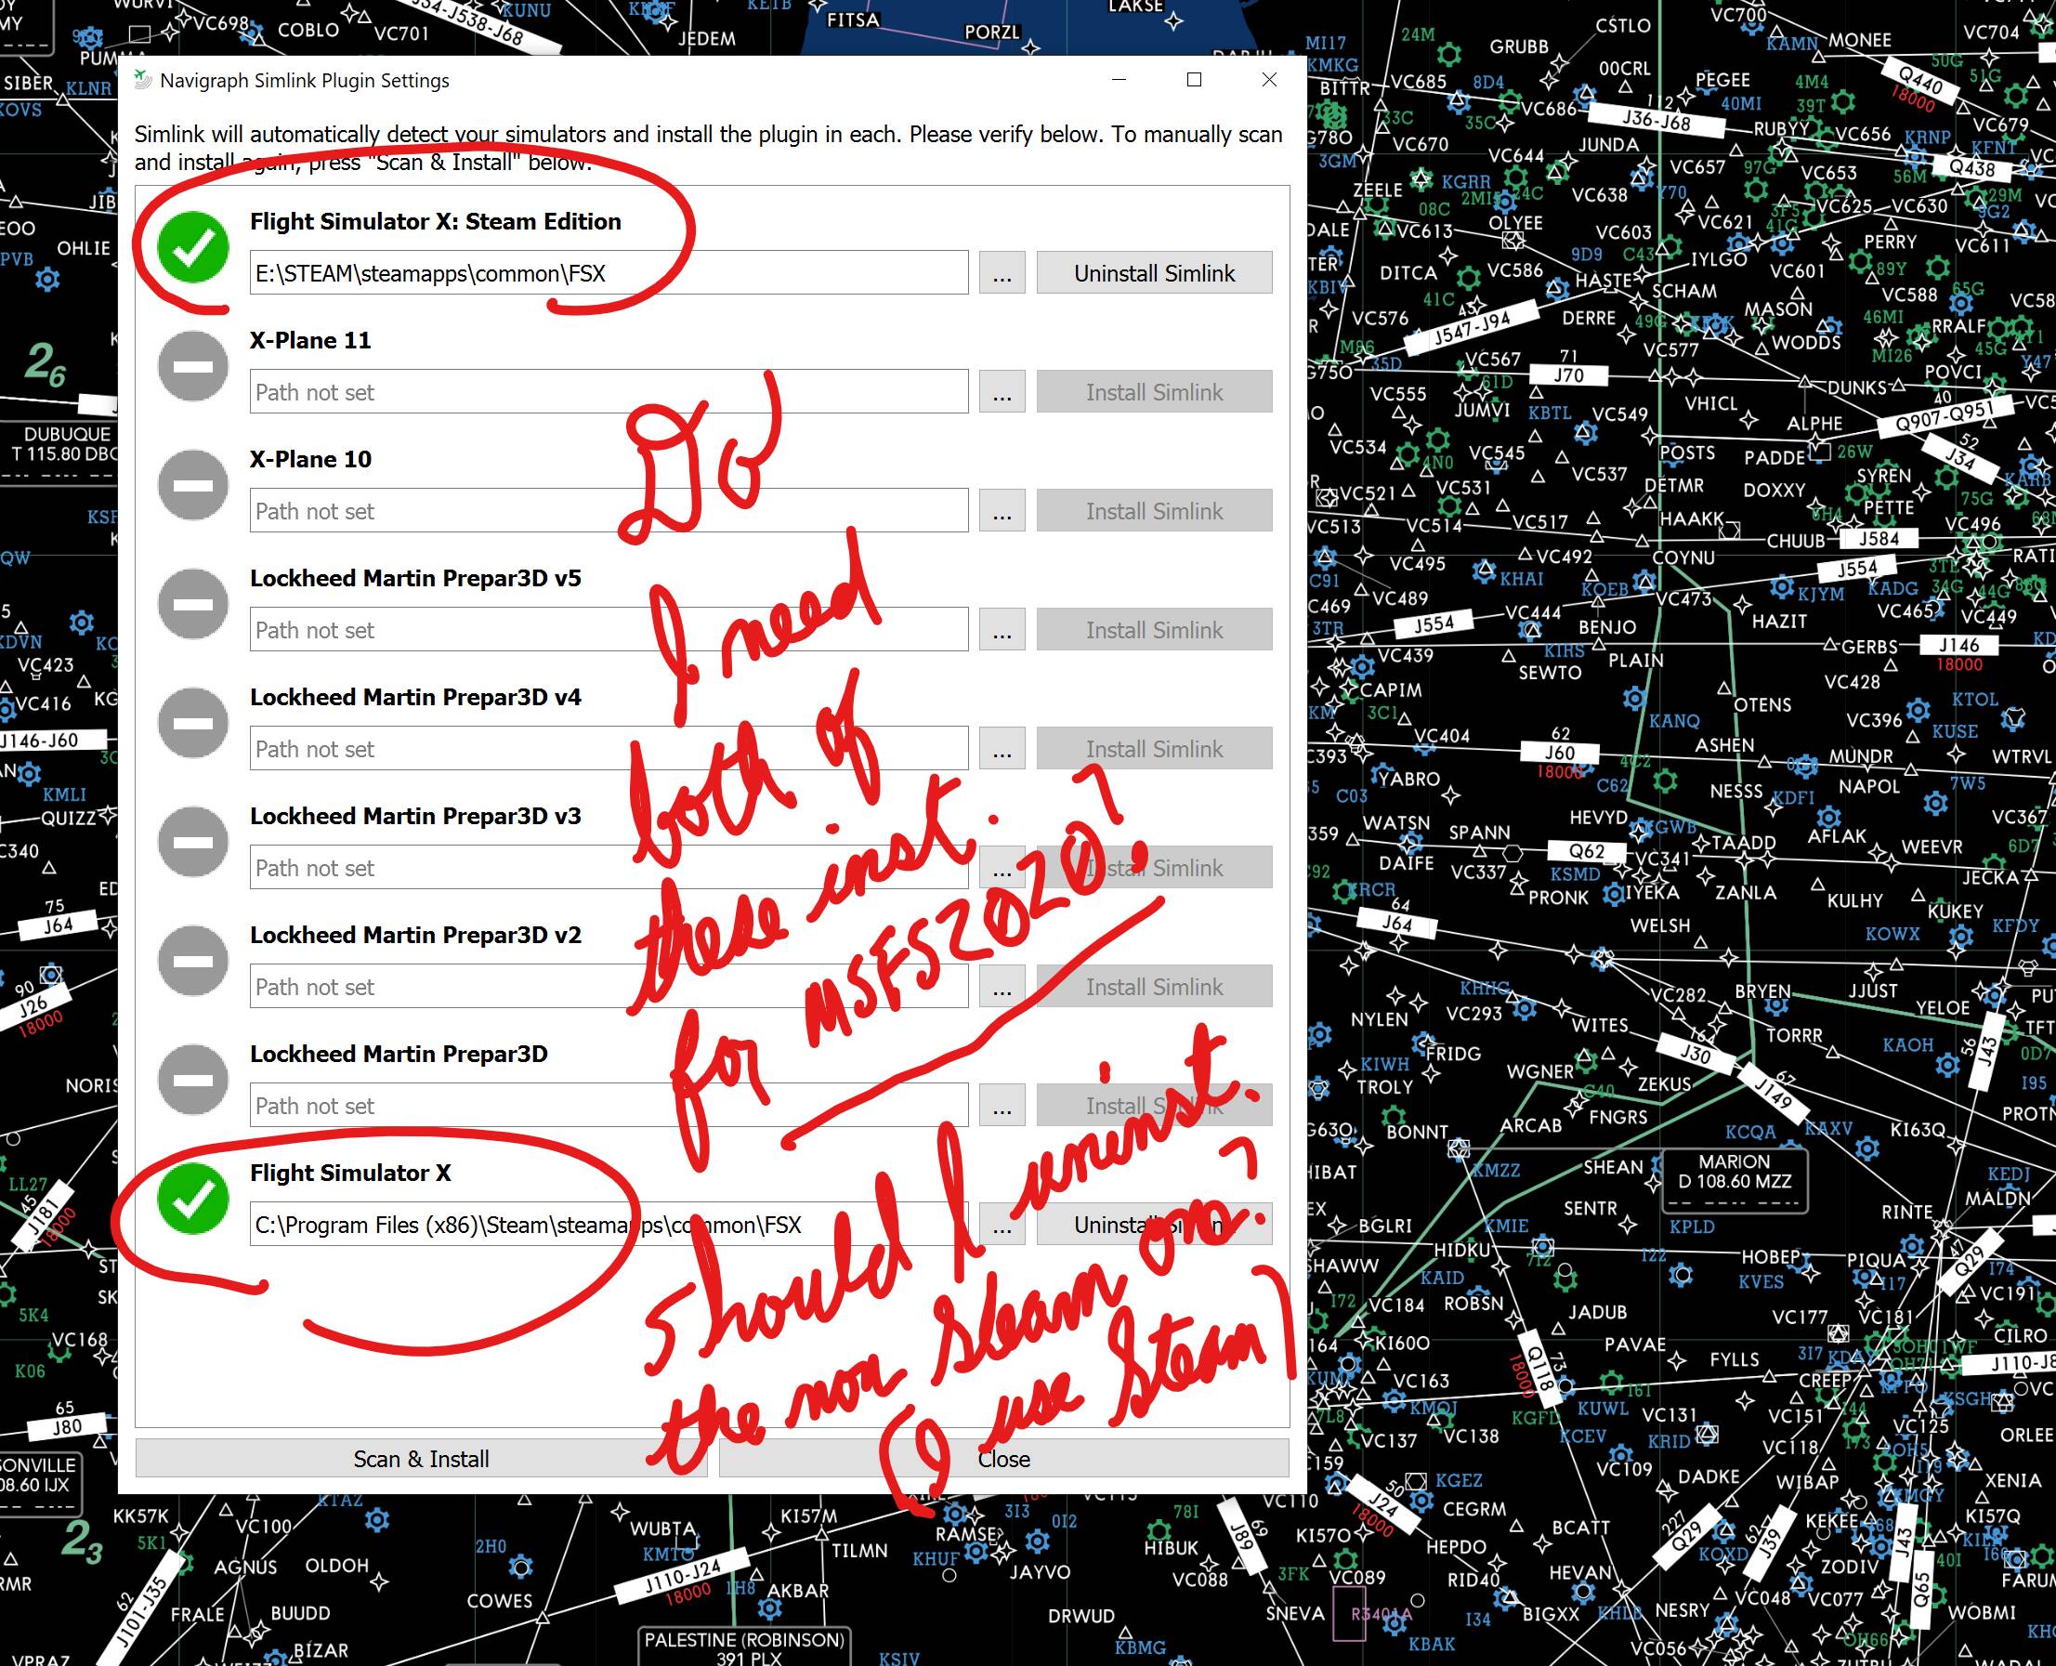Click the green check icon for Flight Simulator X

tap(193, 1200)
